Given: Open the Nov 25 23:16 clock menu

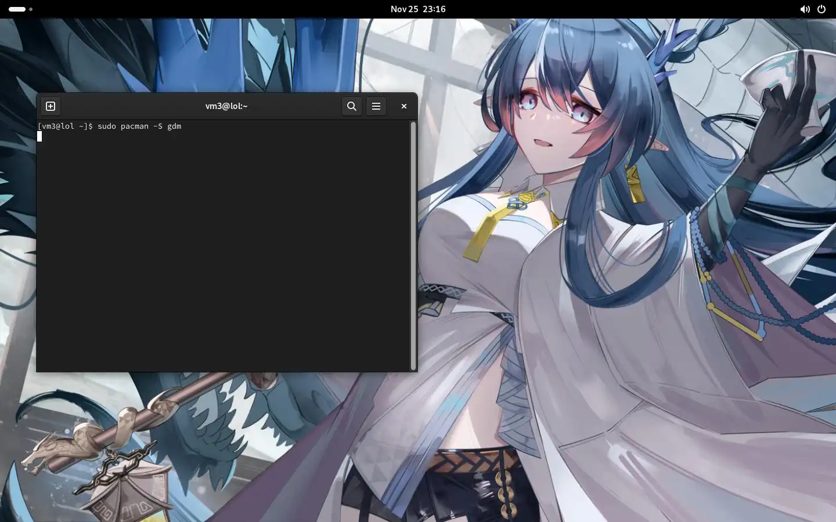Looking at the screenshot, I should [x=418, y=9].
